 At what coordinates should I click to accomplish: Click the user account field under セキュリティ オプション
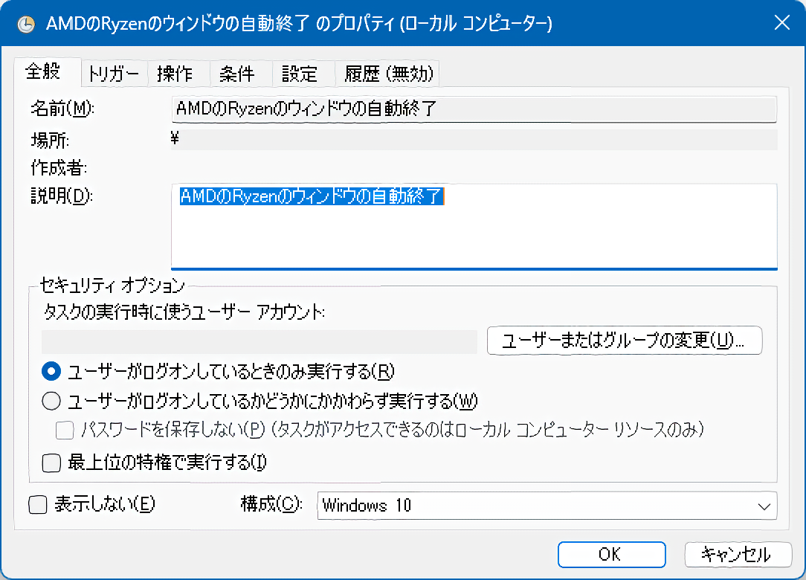(260, 341)
